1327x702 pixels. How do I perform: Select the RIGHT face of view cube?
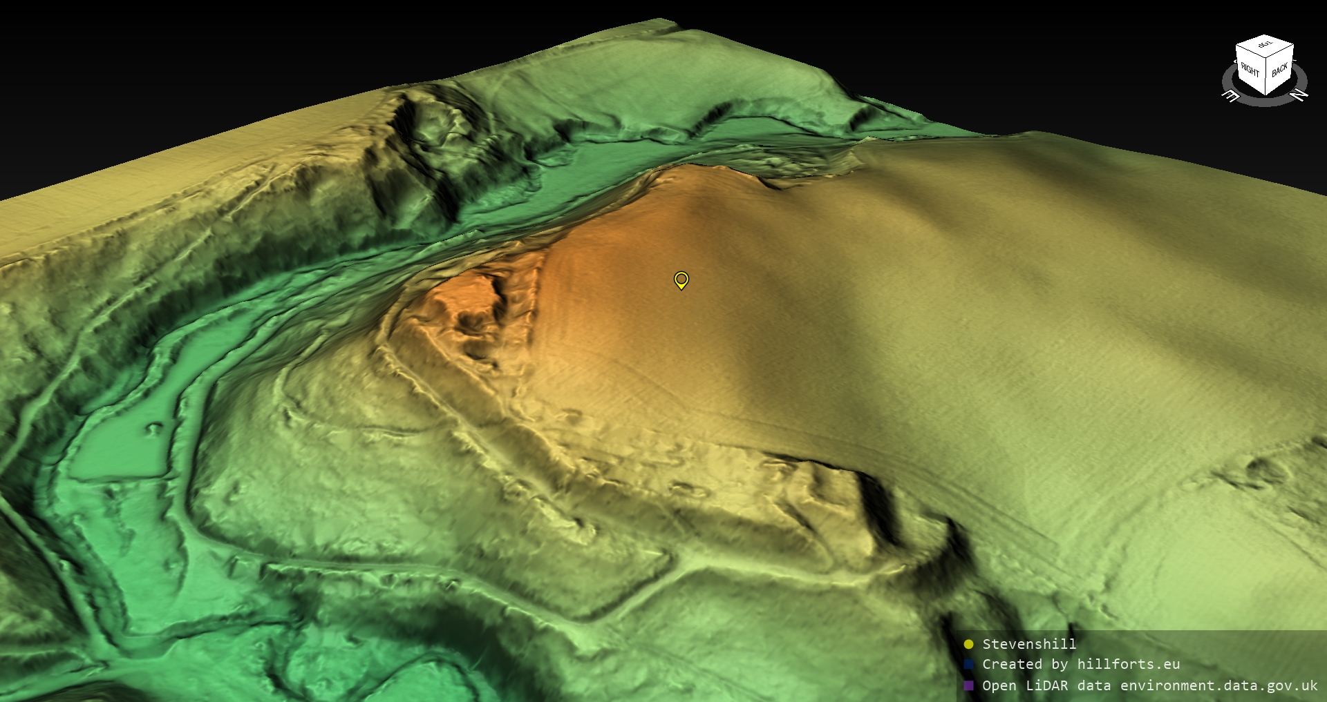click(1250, 70)
